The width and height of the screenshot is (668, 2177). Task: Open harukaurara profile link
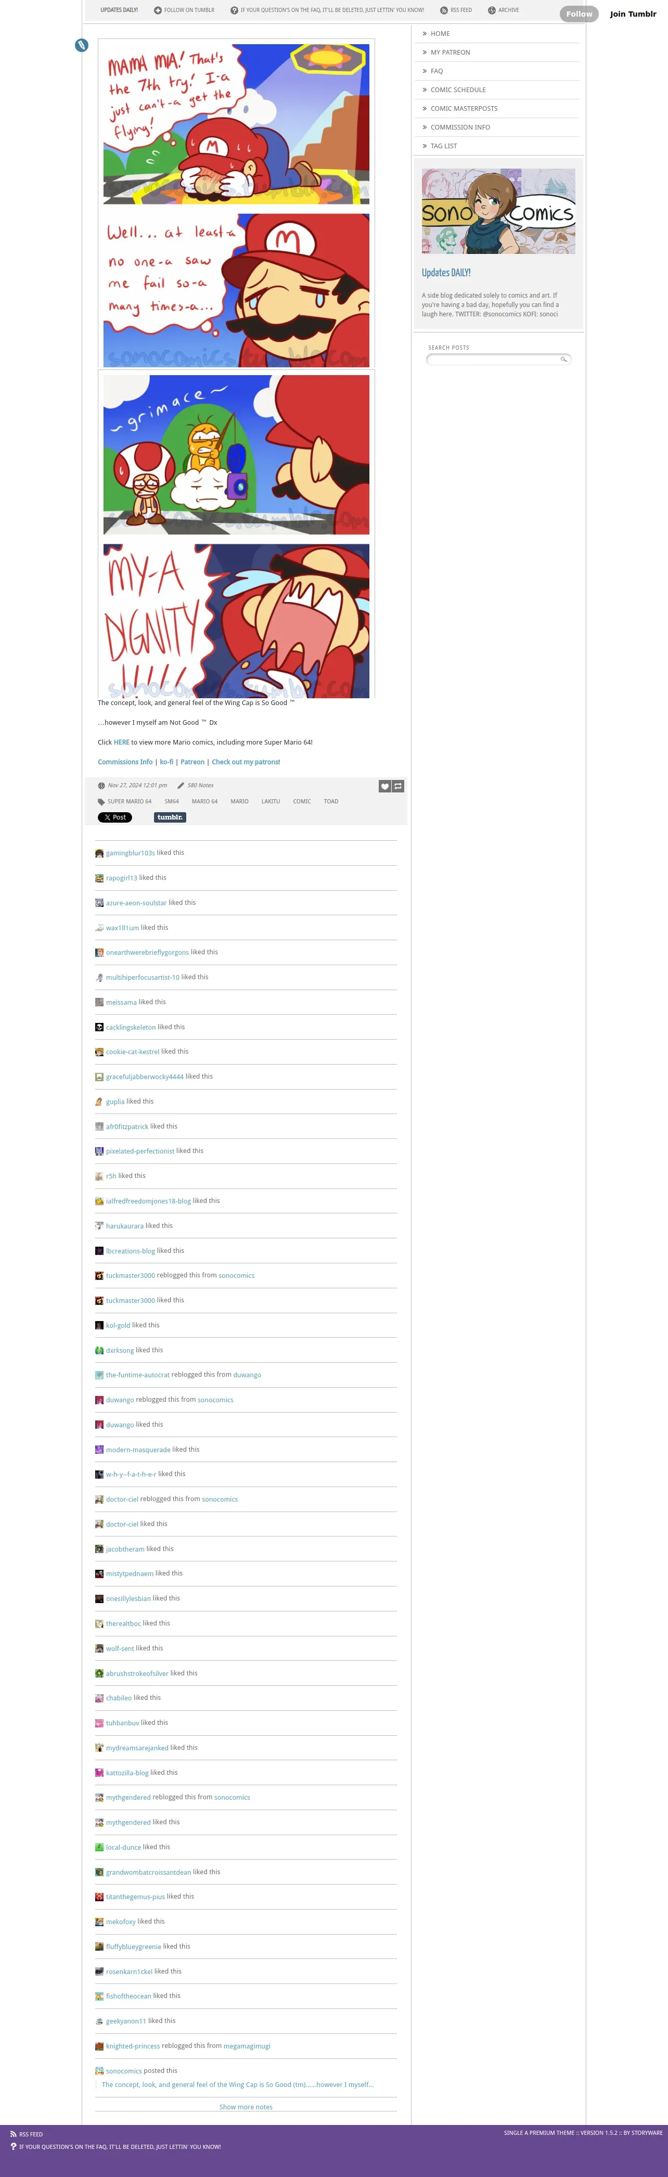coord(125,1225)
